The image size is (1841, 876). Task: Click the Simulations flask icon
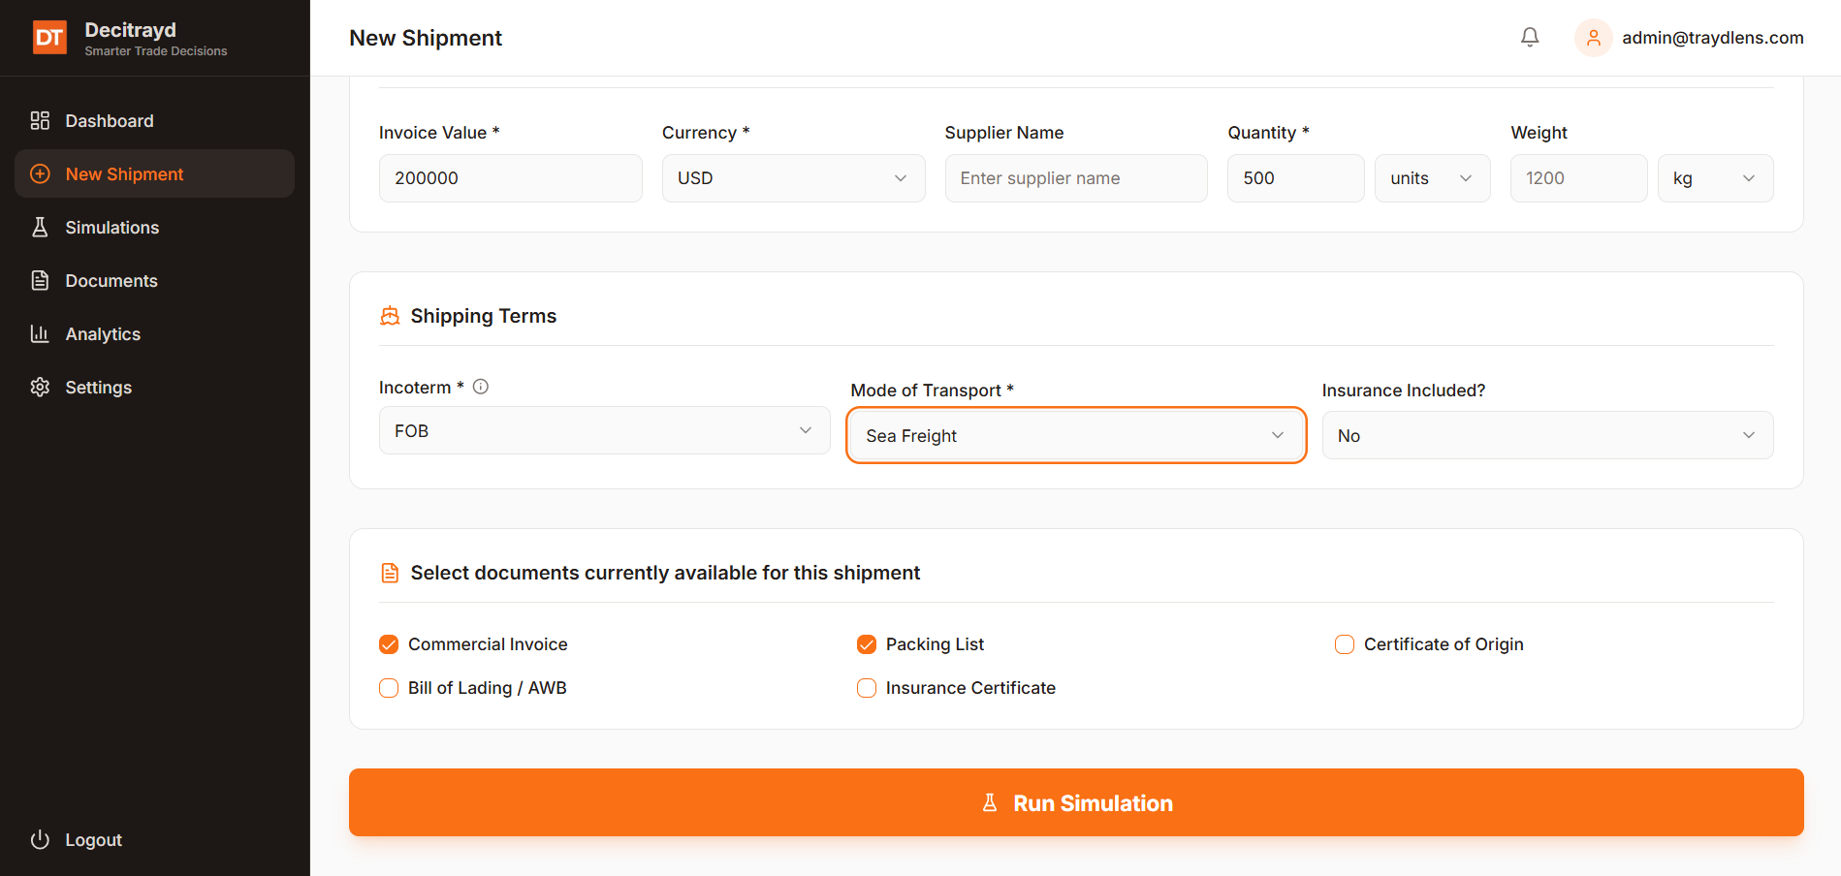40,227
